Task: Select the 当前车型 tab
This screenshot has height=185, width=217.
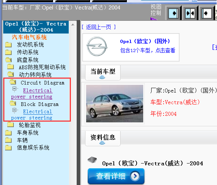Action: 103,73
